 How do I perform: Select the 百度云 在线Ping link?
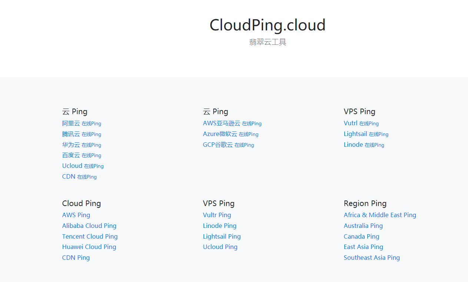coord(82,155)
